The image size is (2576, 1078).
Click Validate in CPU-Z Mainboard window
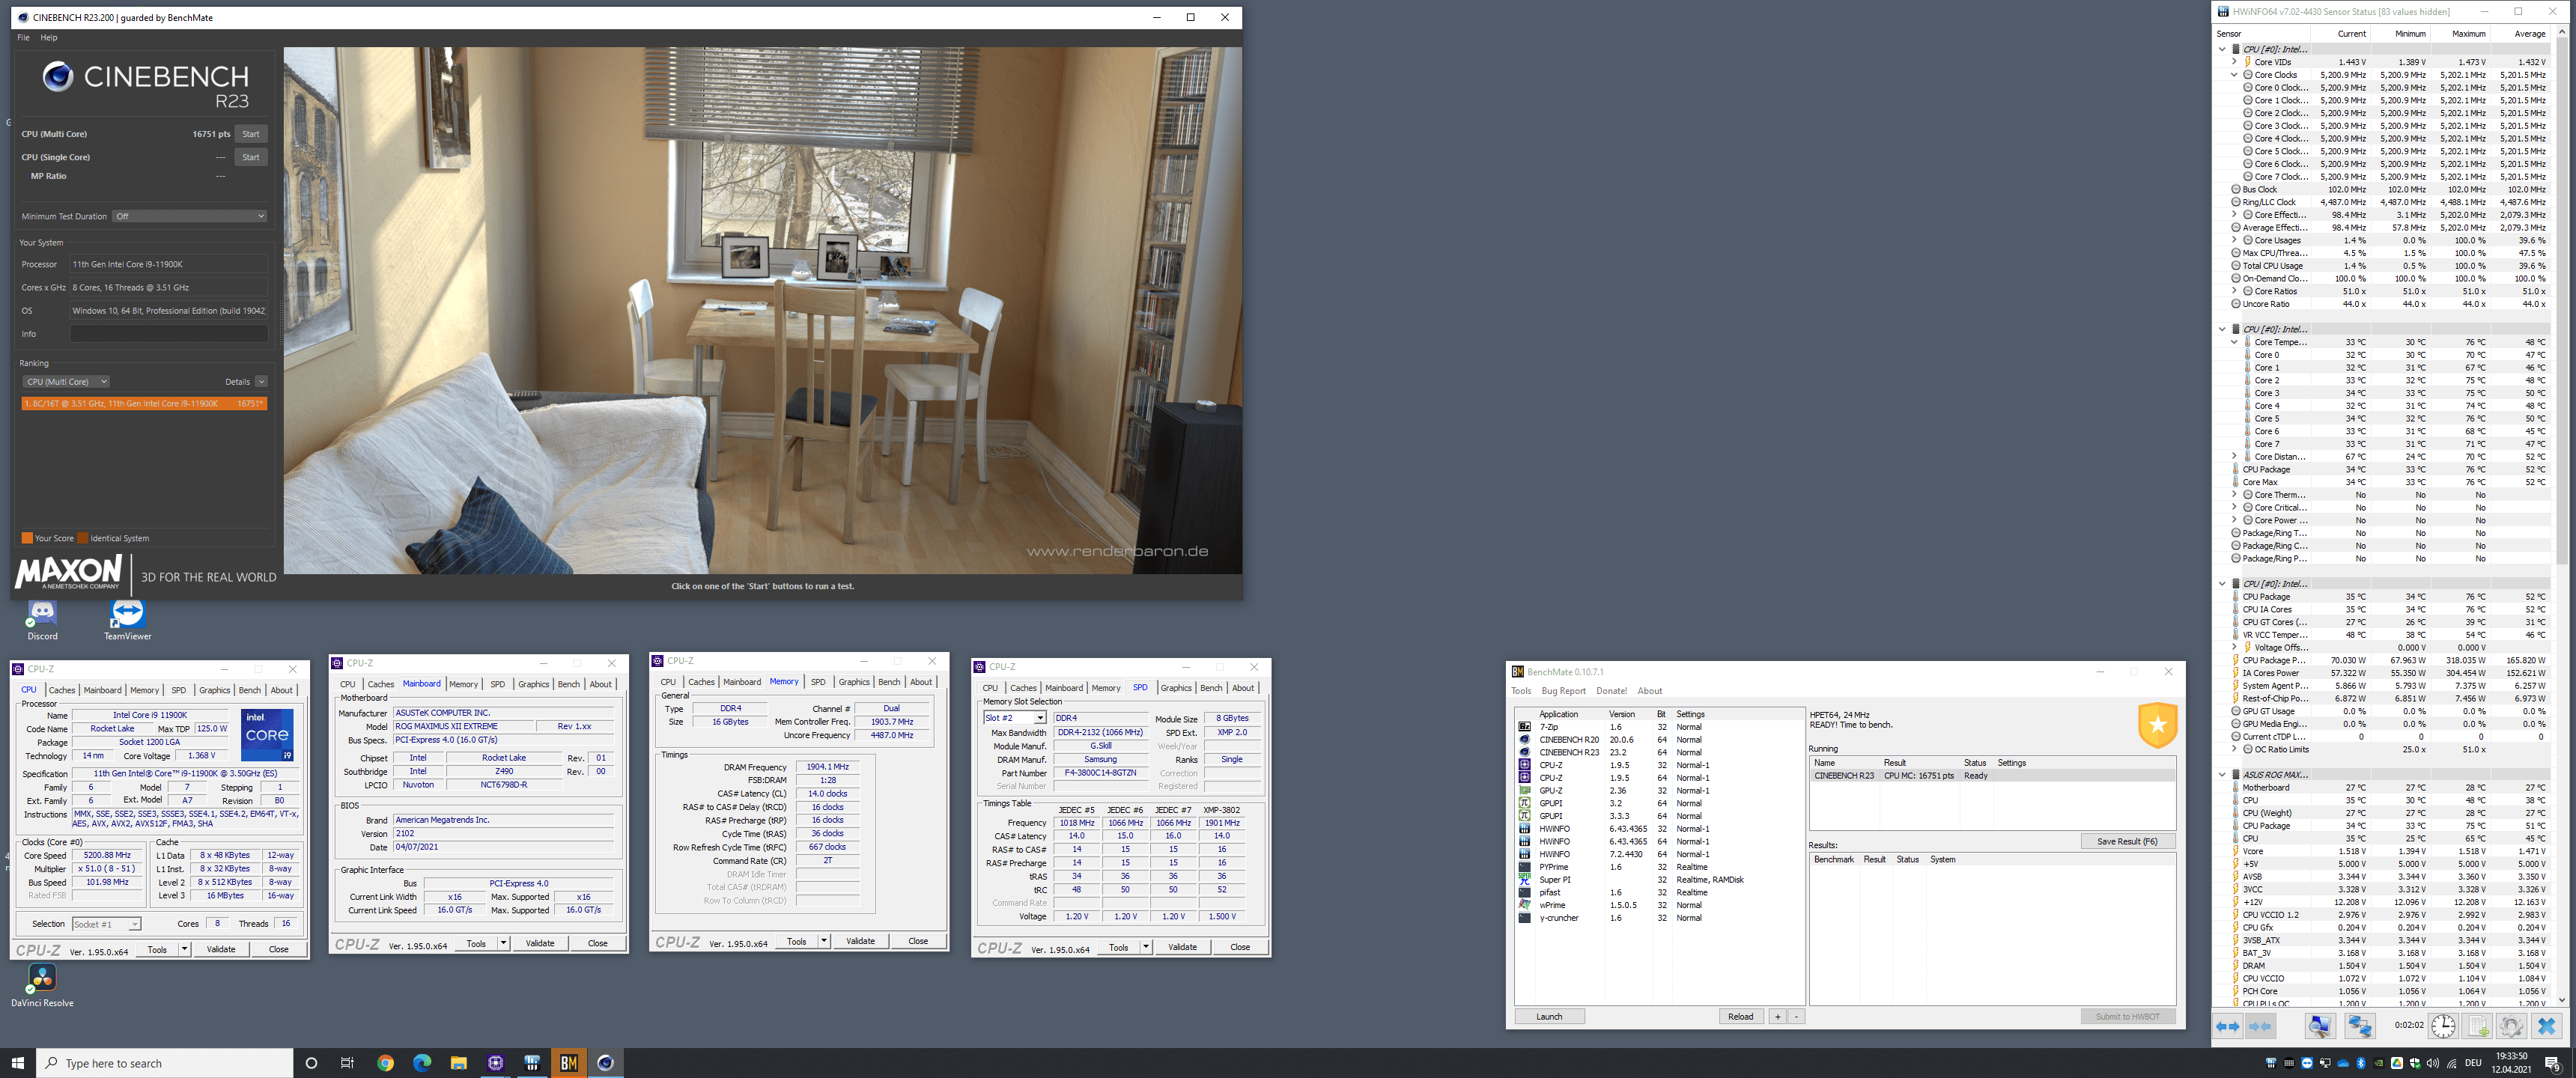click(x=540, y=943)
